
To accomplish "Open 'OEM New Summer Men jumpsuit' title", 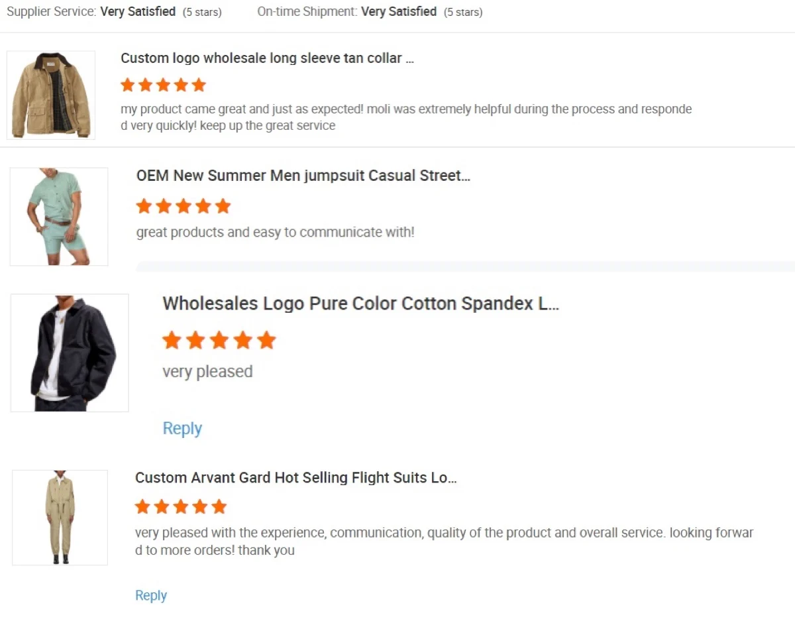I will (x=303, y=176).
